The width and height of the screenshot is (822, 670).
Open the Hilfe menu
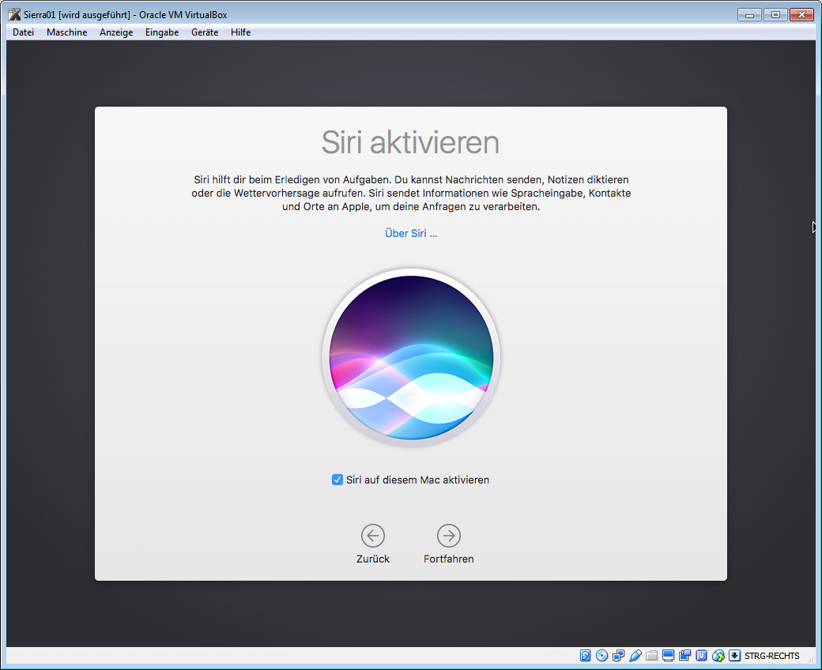click(241, 32)
